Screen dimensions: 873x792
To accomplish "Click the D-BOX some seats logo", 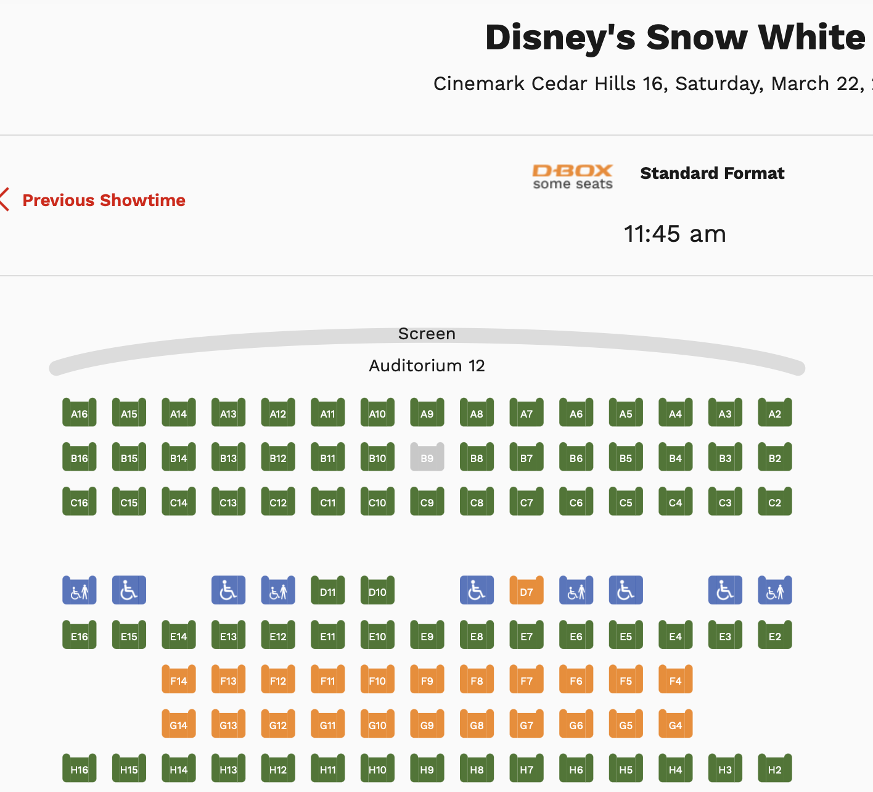I will coord(573,176).
